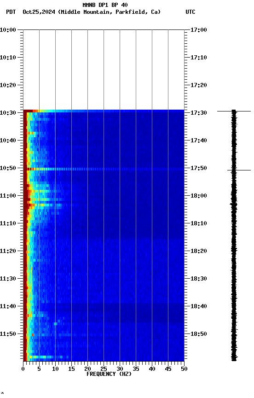Click the 'PDT' timezone label
Image resolution: width=254 pixels, height=398 pixels.
pyautogui.click(x=11, y=12)
